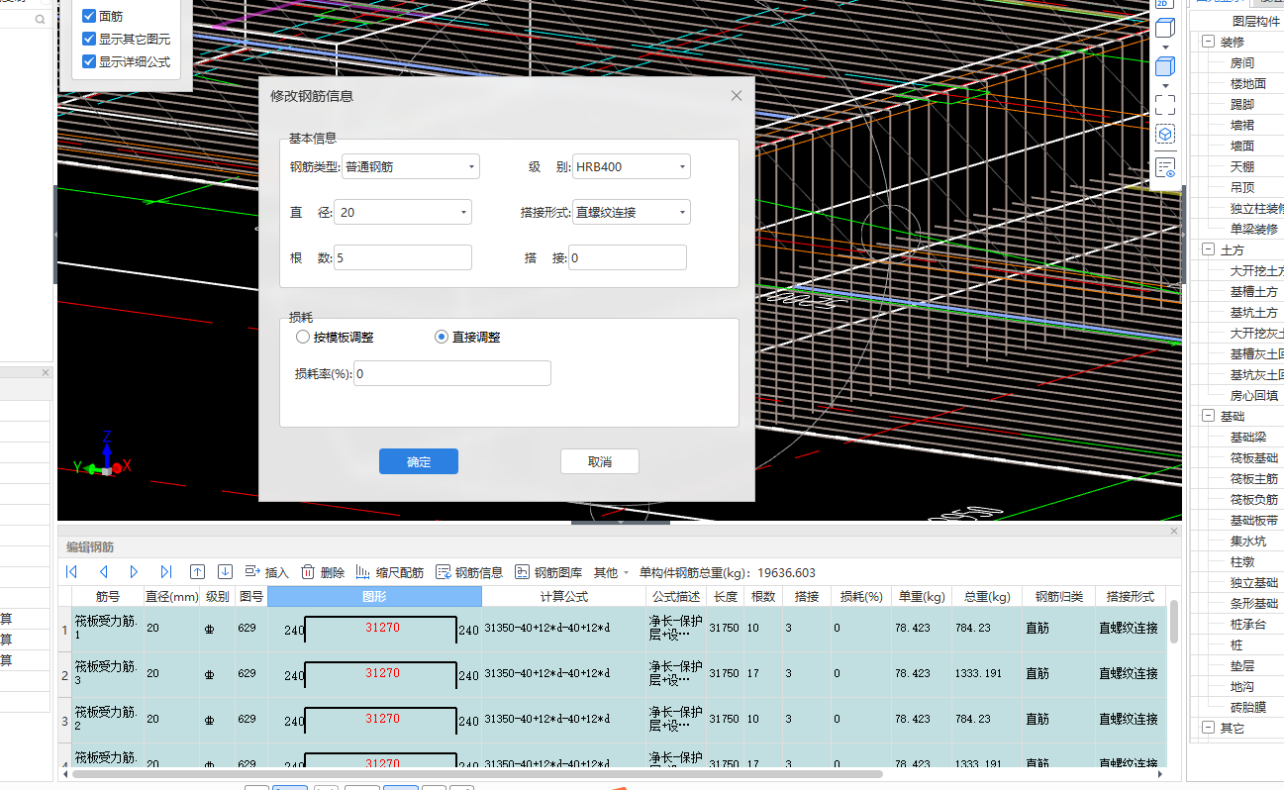Move rebar row down icon
This screenshot has width=1284, height=790.
click(225, 572)
